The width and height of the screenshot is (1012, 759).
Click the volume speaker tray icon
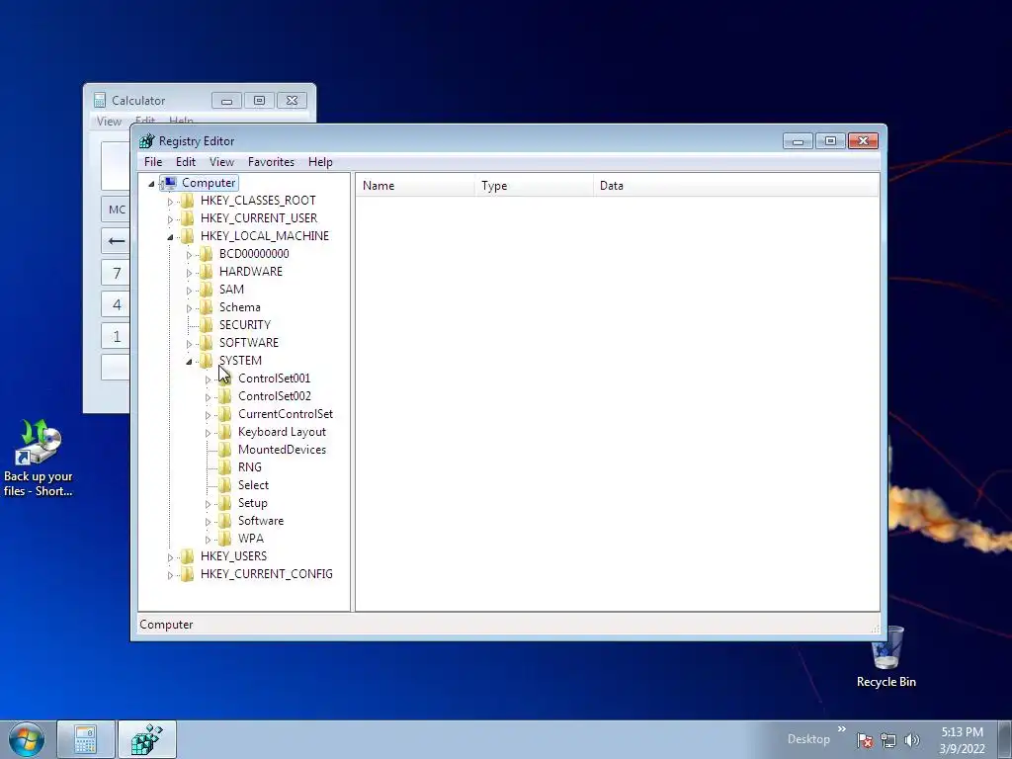pos(912,740)
